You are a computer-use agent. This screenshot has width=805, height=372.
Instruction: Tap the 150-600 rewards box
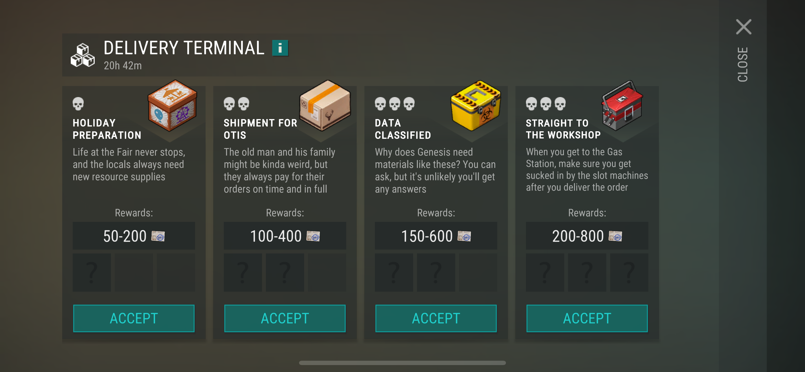pos(436,236)
